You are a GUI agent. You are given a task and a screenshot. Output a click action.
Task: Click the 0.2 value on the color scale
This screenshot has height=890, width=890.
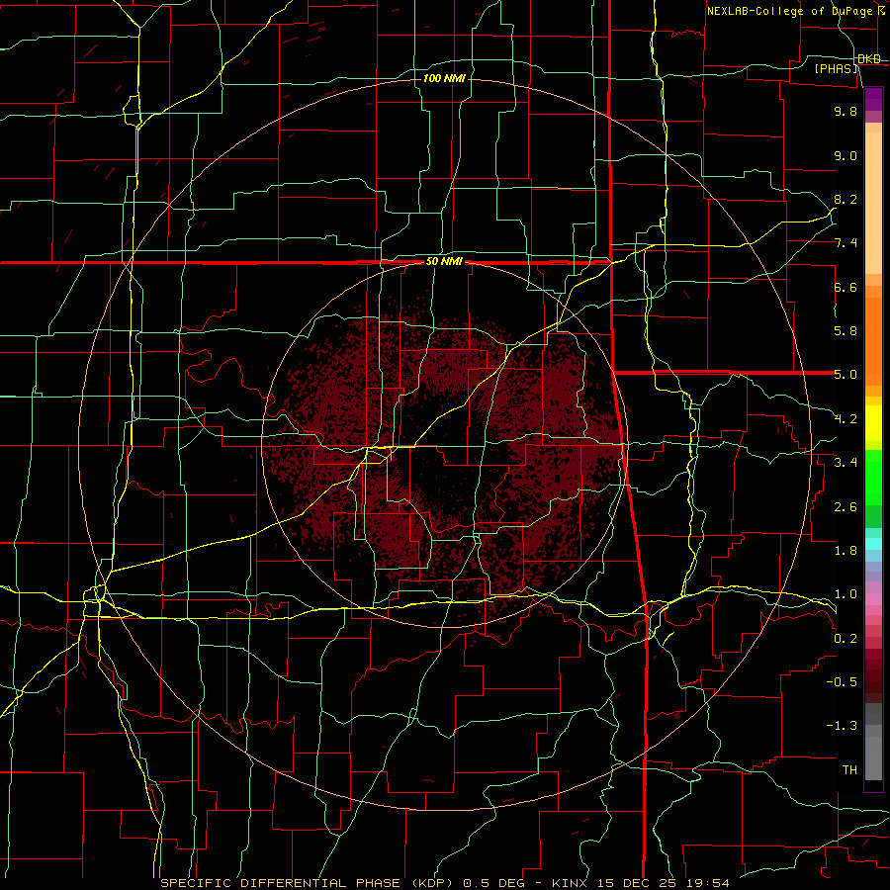[x=845, y=639]
